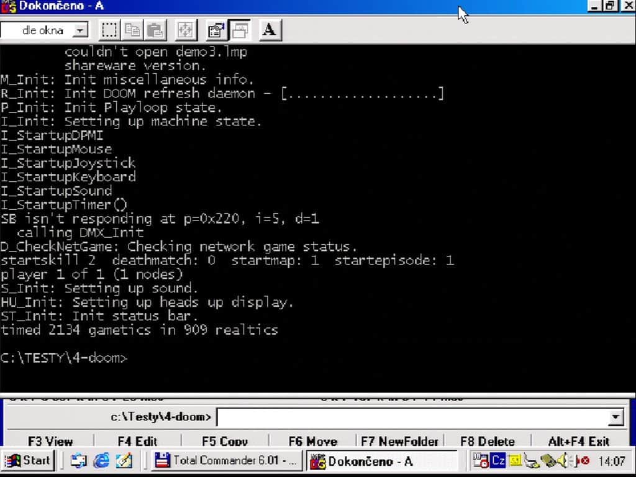Switch to Total Commander 6.01 taskbar button

pyautogui.click(x=226, y=461)
